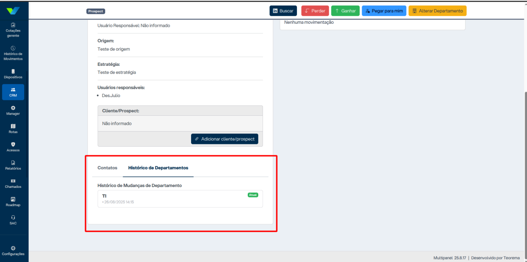
Task: Open Relatórios in the sidebar
Action: (13, 165)
